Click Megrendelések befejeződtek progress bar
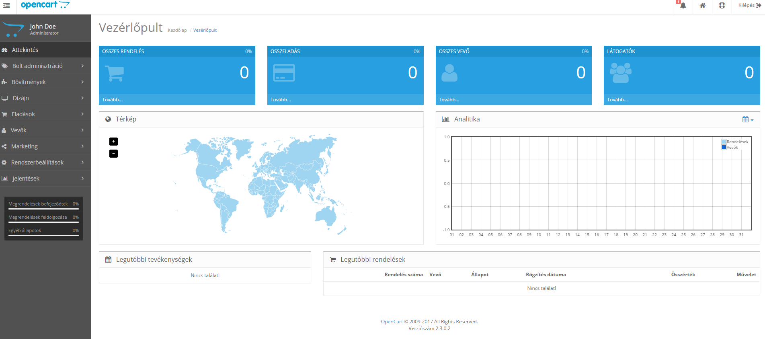This screenshot has width=765, height=339. point(43,209)
